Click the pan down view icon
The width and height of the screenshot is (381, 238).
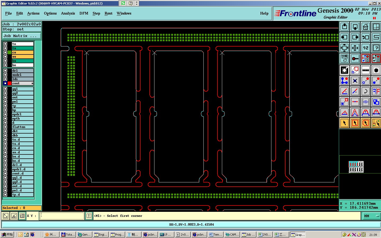355,27
